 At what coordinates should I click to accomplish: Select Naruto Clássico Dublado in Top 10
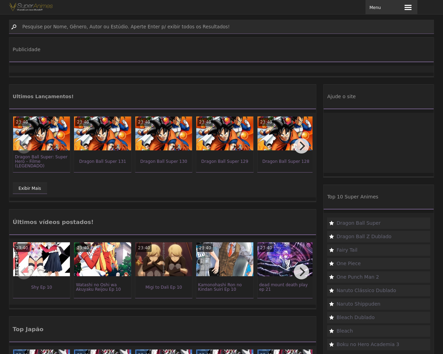tap(379, 290)
